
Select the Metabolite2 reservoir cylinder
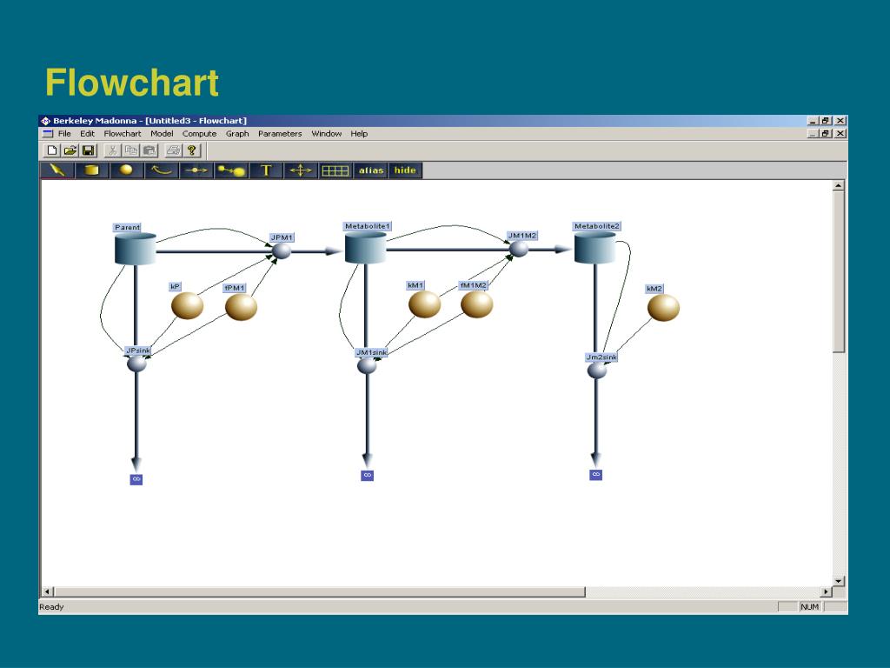click(594, 248)
